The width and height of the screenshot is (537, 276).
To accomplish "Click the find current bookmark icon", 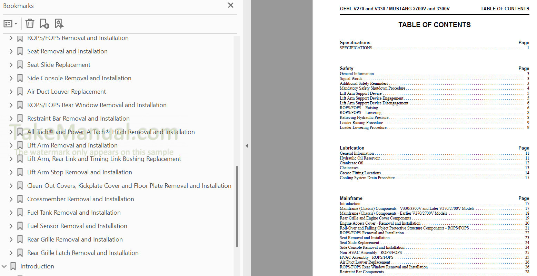I will click(59, 23).
